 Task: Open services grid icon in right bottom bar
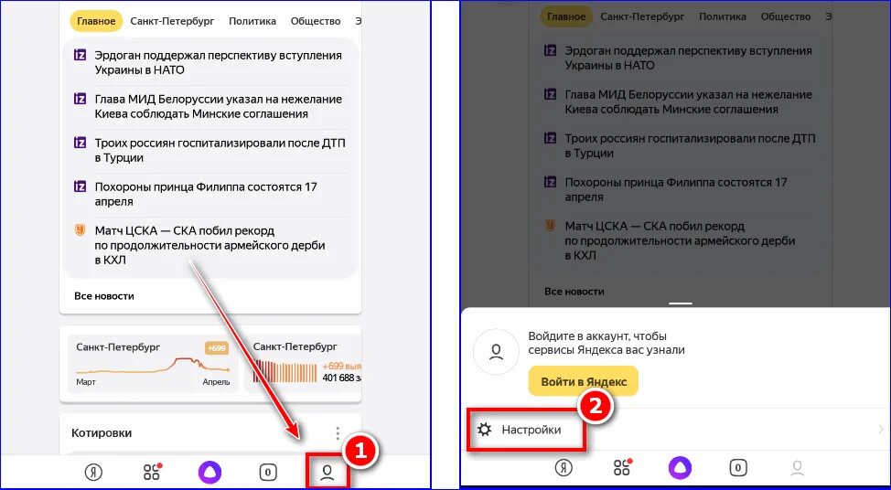click(x=622, y=467)
